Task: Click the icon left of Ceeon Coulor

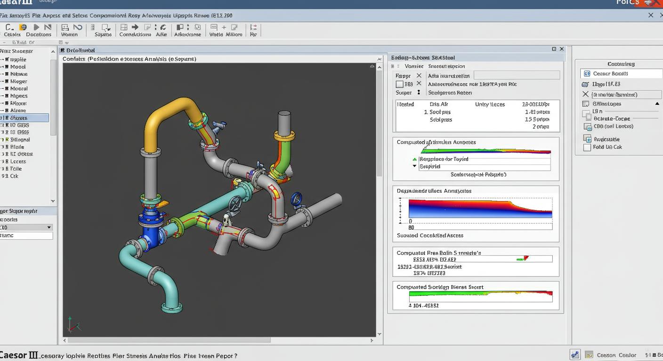Action: [x=589, y=355]
